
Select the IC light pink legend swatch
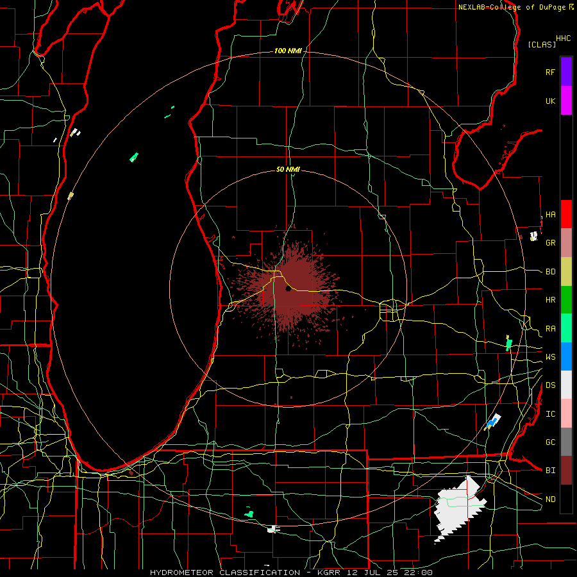[566, 414]
